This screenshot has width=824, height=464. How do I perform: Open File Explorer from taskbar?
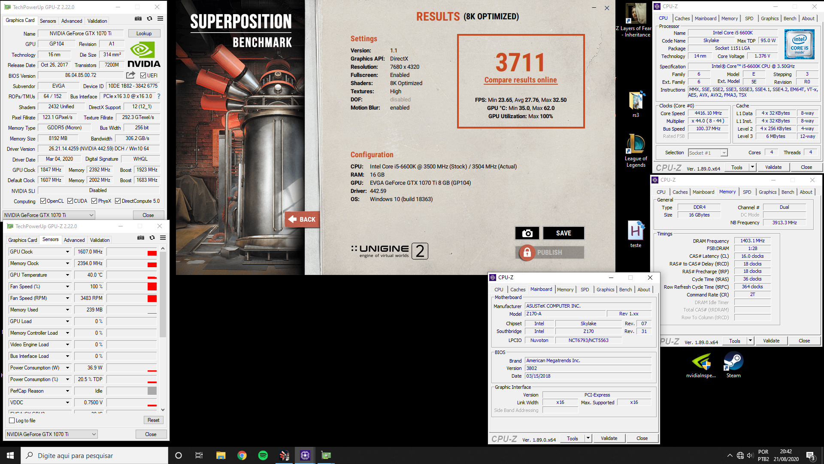pyautogui.click(x=221, y=455)
